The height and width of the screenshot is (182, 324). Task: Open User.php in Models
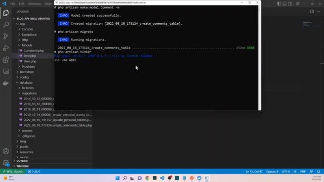point(30,61)
